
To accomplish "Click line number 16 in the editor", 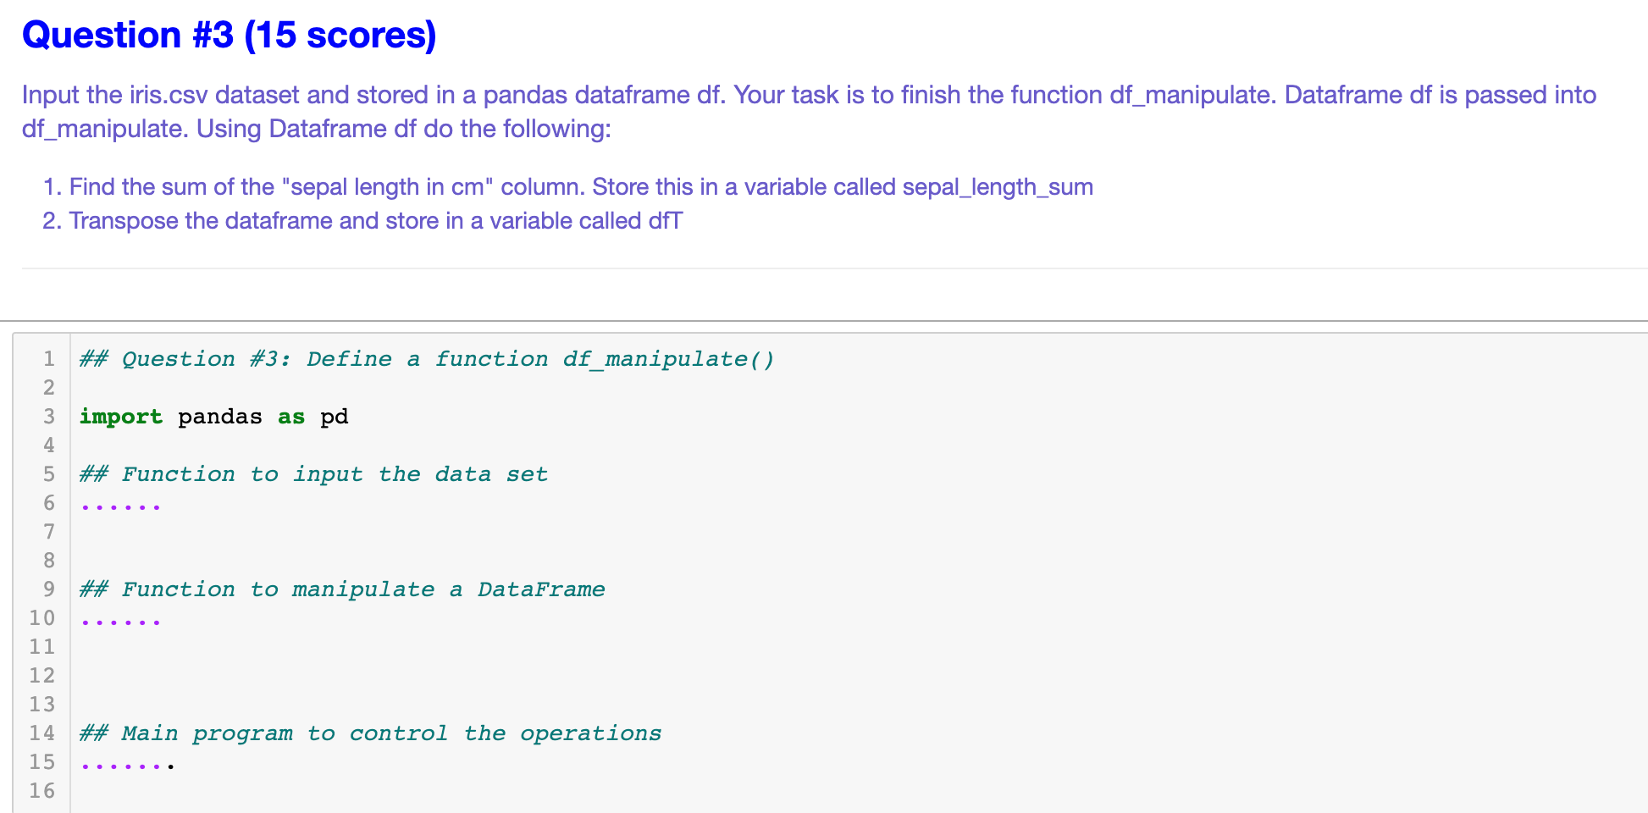I will tap(42, 790).
